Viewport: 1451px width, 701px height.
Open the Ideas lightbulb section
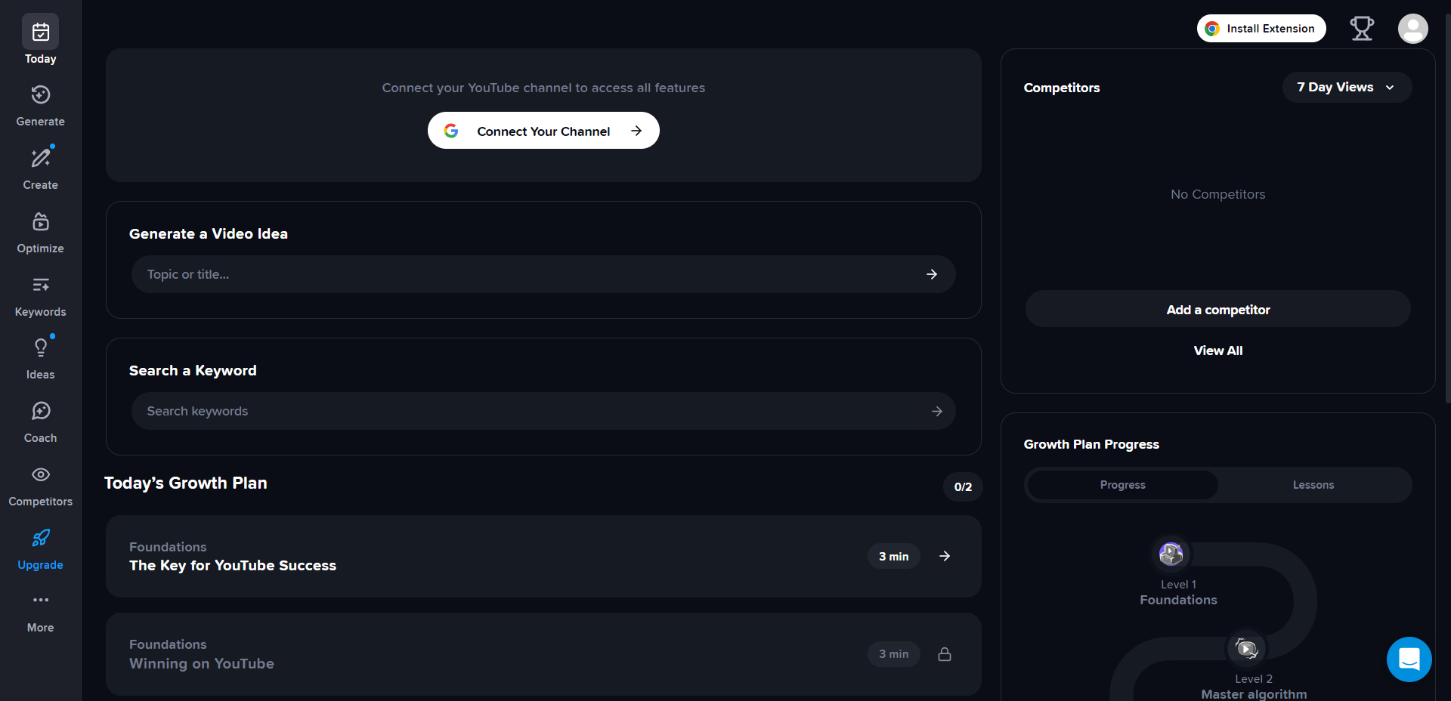coord(41,358)
